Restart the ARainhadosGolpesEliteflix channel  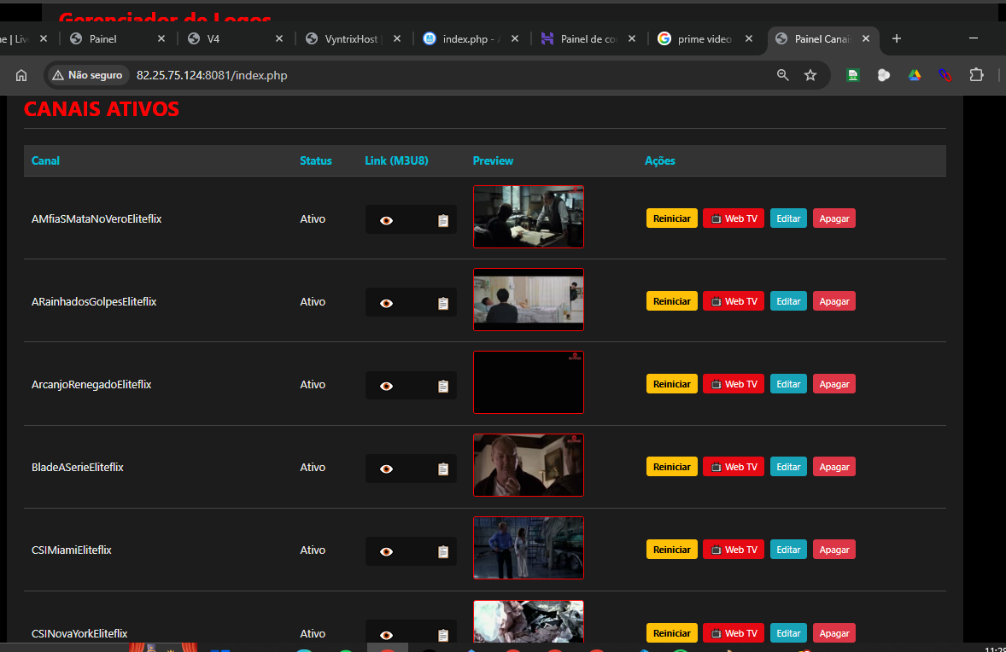pyautogui.click(x=671, y=301)
